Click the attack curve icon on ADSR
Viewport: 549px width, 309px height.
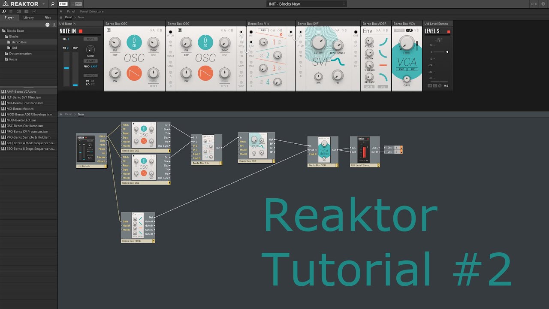pos(383,41)
